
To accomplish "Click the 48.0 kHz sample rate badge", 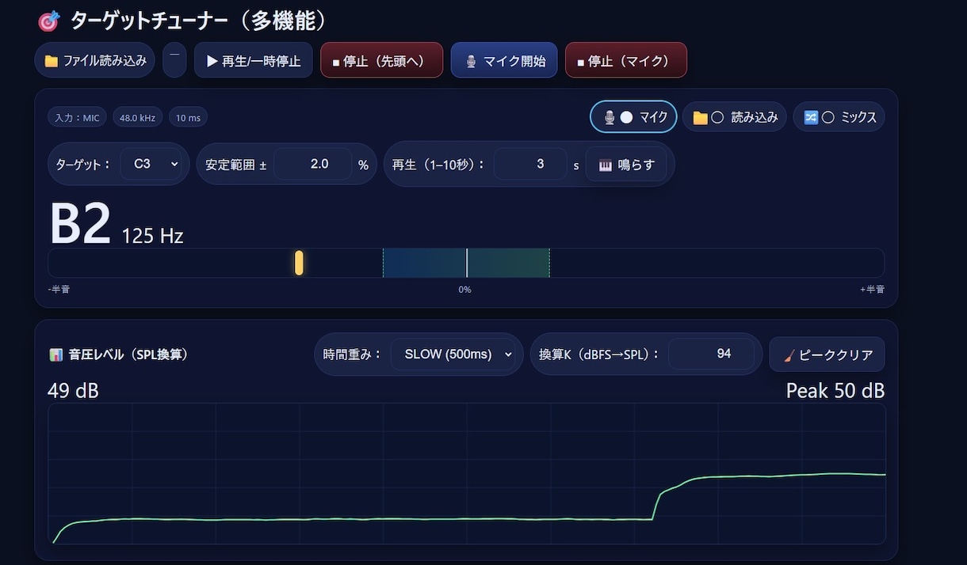I will [138, 118].
